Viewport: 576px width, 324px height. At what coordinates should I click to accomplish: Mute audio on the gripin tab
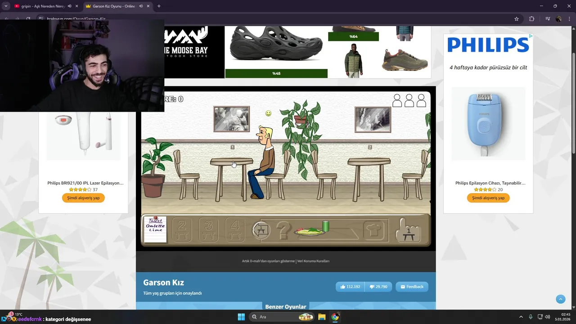[x=69, y=6]
